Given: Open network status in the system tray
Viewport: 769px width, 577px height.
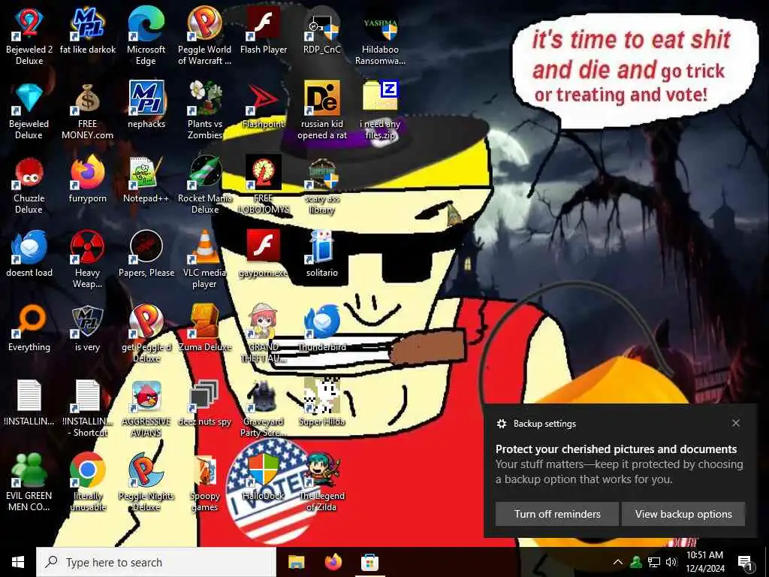Looking at the screenshot, I should [654, 562].
